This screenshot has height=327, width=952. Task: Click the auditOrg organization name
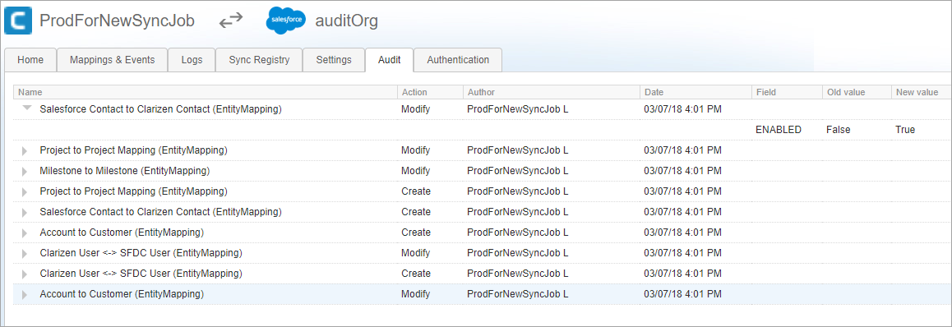[x=347, y=21]
